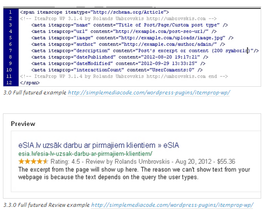Click the '3.0 Full futured example' caption

pos(35,93)
